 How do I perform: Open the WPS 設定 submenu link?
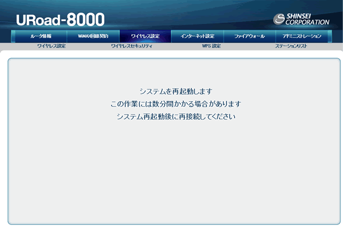point(212,46)
